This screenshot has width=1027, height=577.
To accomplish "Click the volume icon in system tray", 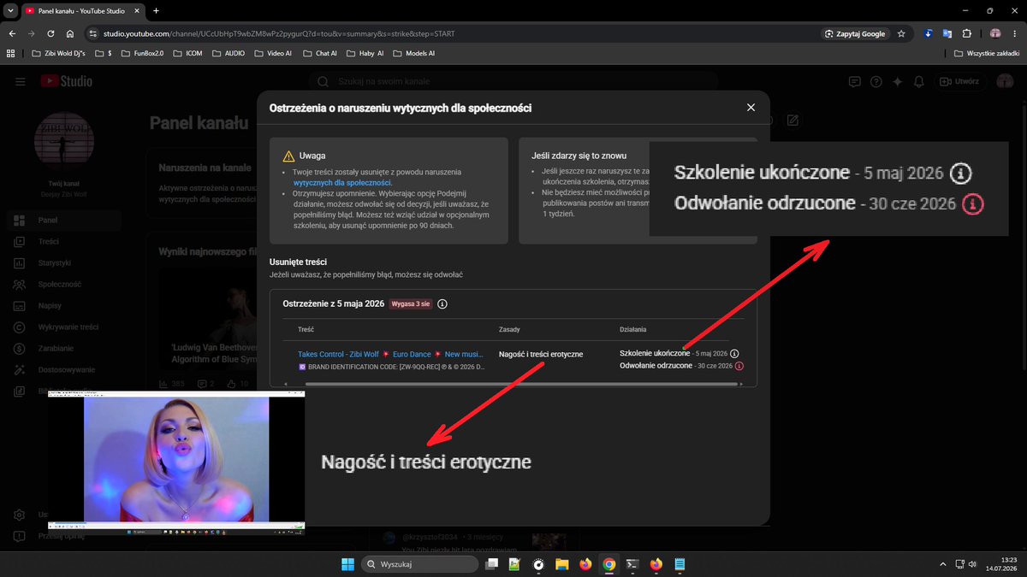I will tap(974, 564).
